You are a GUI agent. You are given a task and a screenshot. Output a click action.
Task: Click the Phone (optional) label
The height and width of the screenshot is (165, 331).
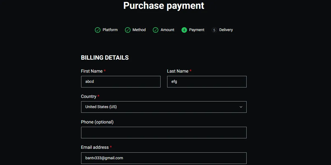tap(97, 122)
